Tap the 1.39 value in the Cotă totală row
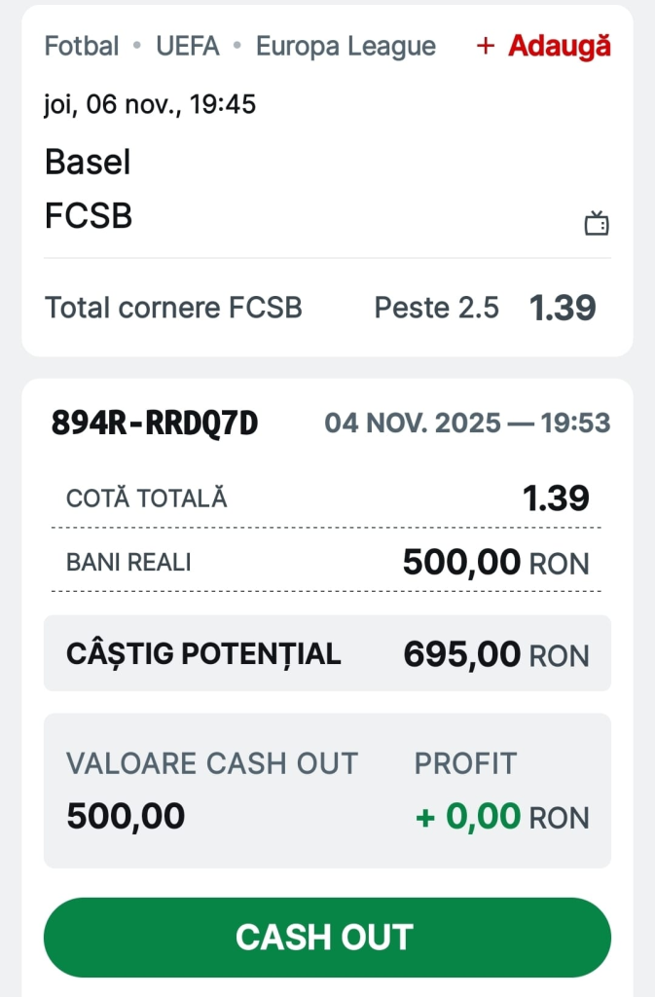 [556, 498]
